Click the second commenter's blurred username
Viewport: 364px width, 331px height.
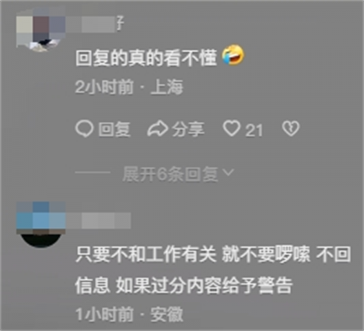click(x=99, y=220)
